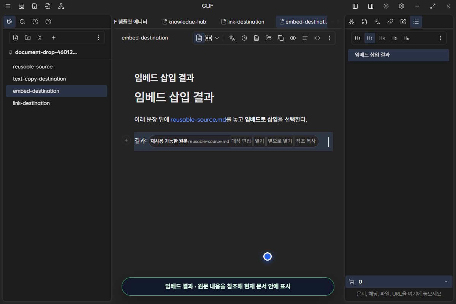Open version history in editor toolbar
The image size is (456, 304).
click(x=244, y=38)
